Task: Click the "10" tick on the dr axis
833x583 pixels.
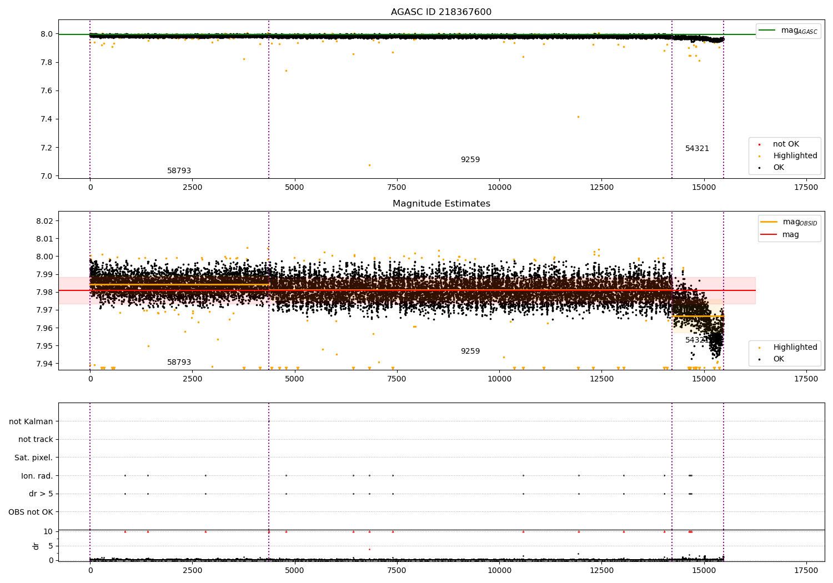Action: (48, 532)
